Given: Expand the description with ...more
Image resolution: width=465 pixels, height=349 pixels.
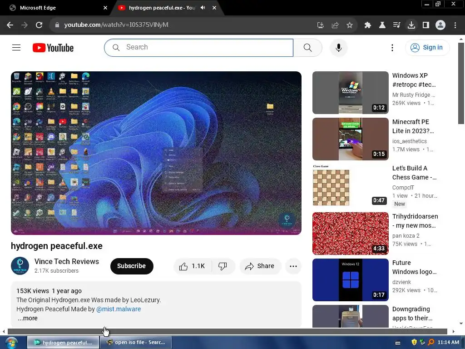Looking at the screenshot, I should pos(28,318).
